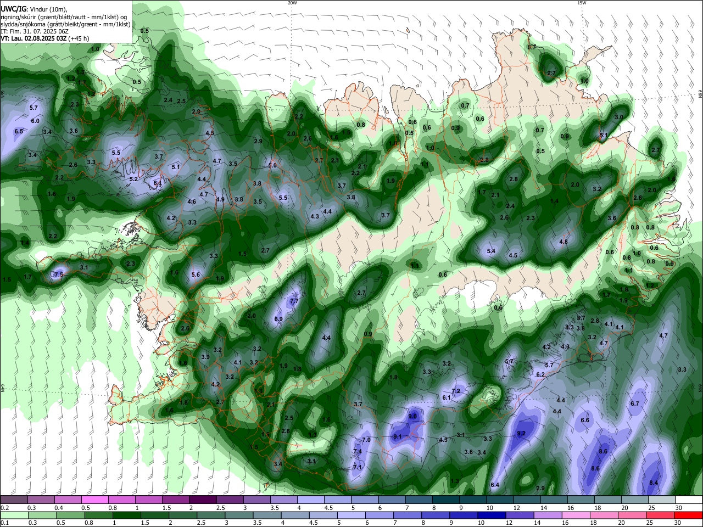Screen dimensions: 703x527
Task: Click the "0.1" label on the rain scale
Action: 4,523
